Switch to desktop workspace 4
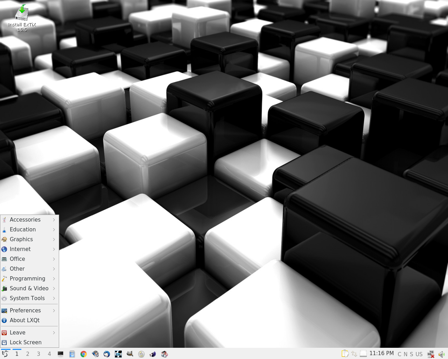The height and width of the screenshot is (359, 448). (49, 354)
